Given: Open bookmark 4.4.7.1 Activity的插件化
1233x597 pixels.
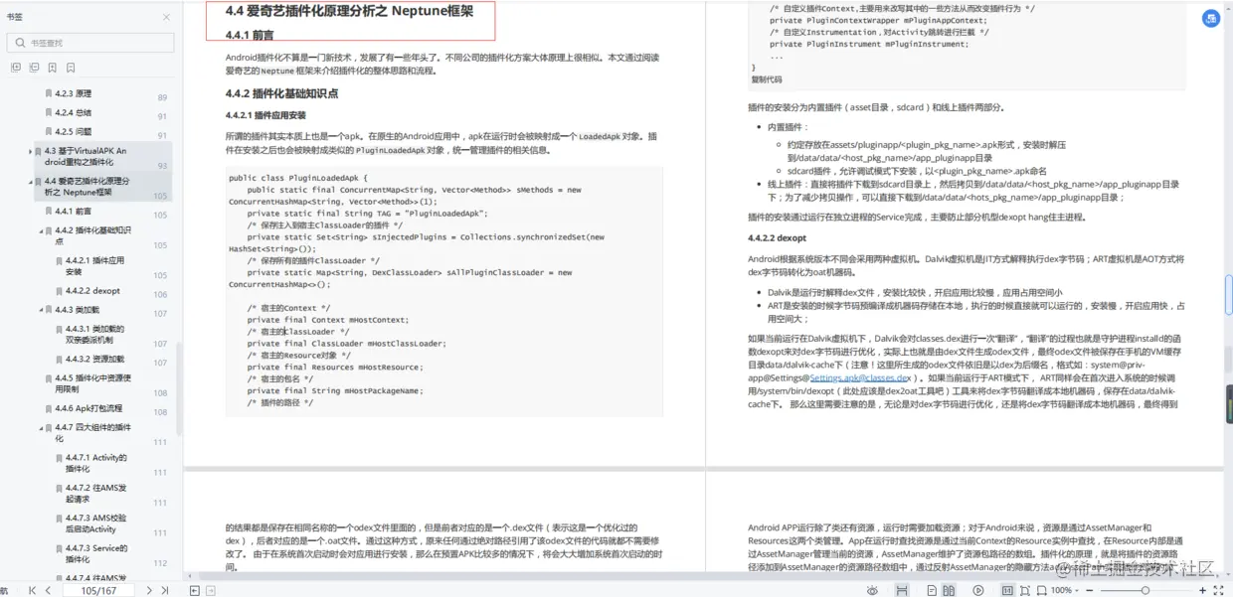Looking at the screenshot, I should tap(96, 463).
